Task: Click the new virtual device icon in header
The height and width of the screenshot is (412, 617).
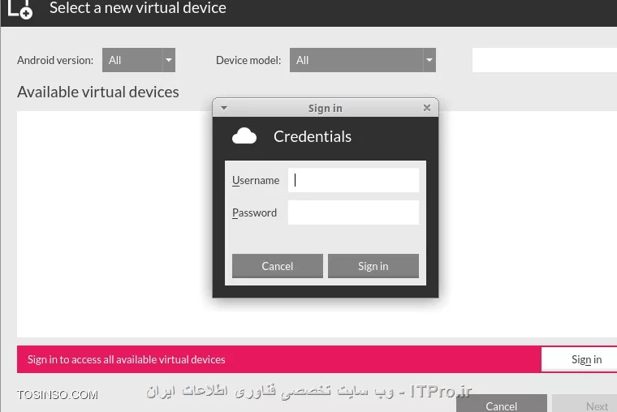Action: [x=19, y=9]
